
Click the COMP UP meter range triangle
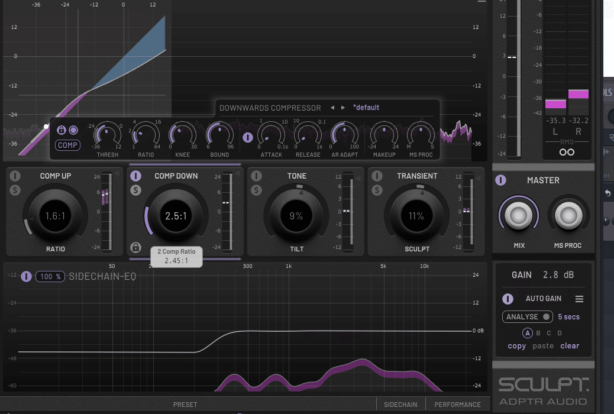point(117,173)
